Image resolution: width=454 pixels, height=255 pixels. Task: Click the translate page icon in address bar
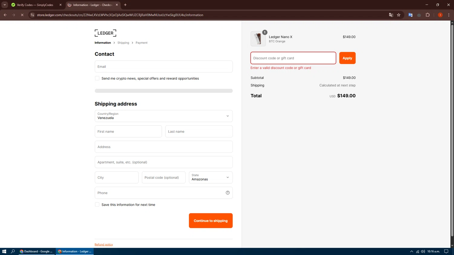click(391, 15)
